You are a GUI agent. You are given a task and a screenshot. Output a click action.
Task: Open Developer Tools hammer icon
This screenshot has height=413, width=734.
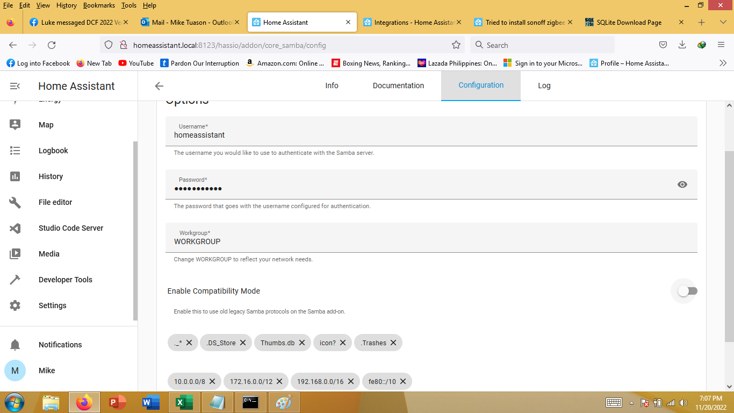[15, 280]
